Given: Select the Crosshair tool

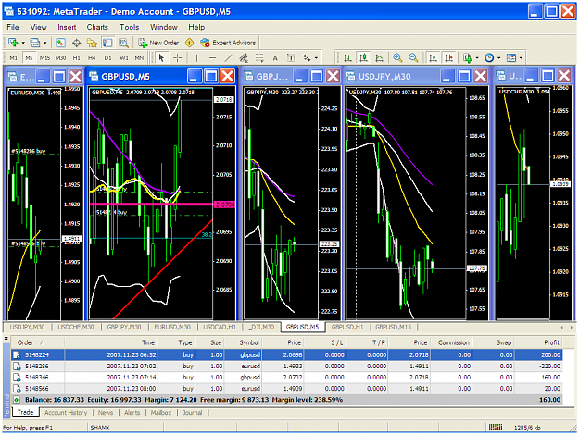Looking at the screenshot, I should tap(177, 57).
